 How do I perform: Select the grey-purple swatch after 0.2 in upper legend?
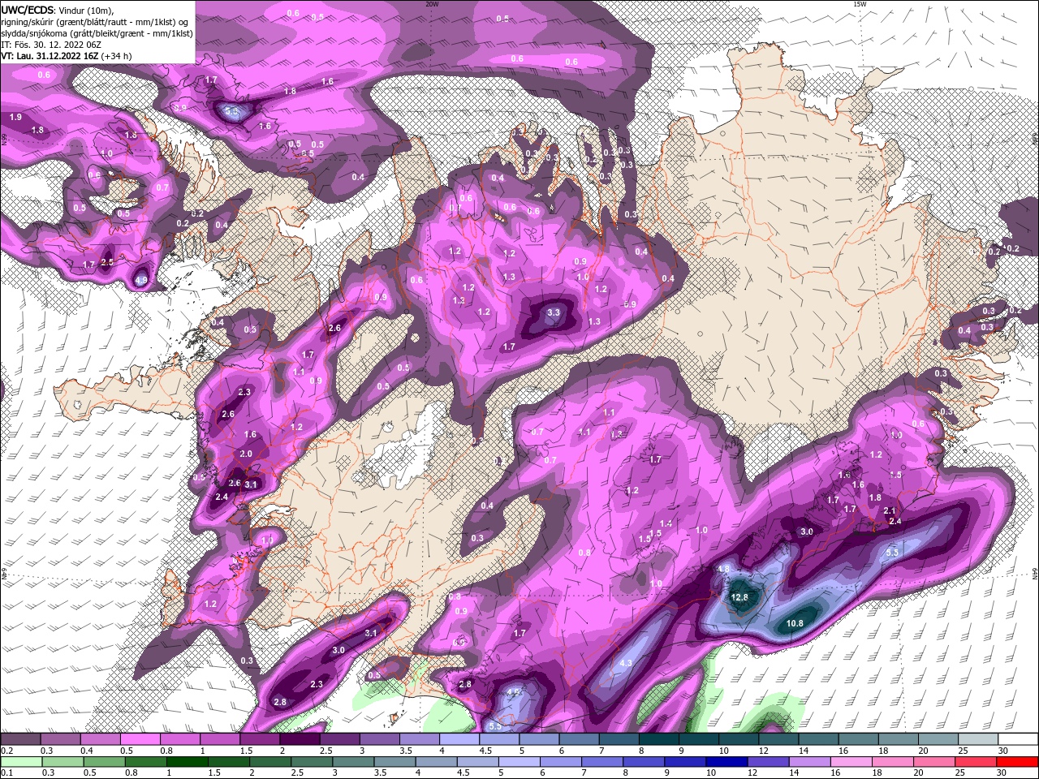click(x=20, y=738)
